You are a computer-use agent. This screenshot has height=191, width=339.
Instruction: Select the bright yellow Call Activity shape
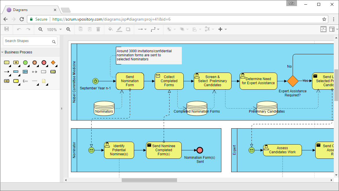point(16,81)
